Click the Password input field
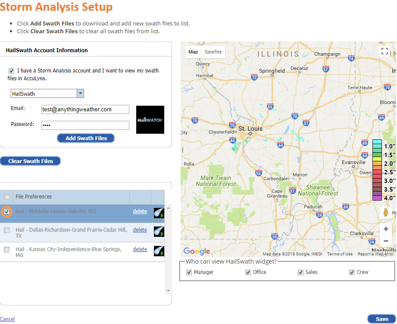Image resolution: width=397 pixels, height=324 pixels. pos(85,125)
